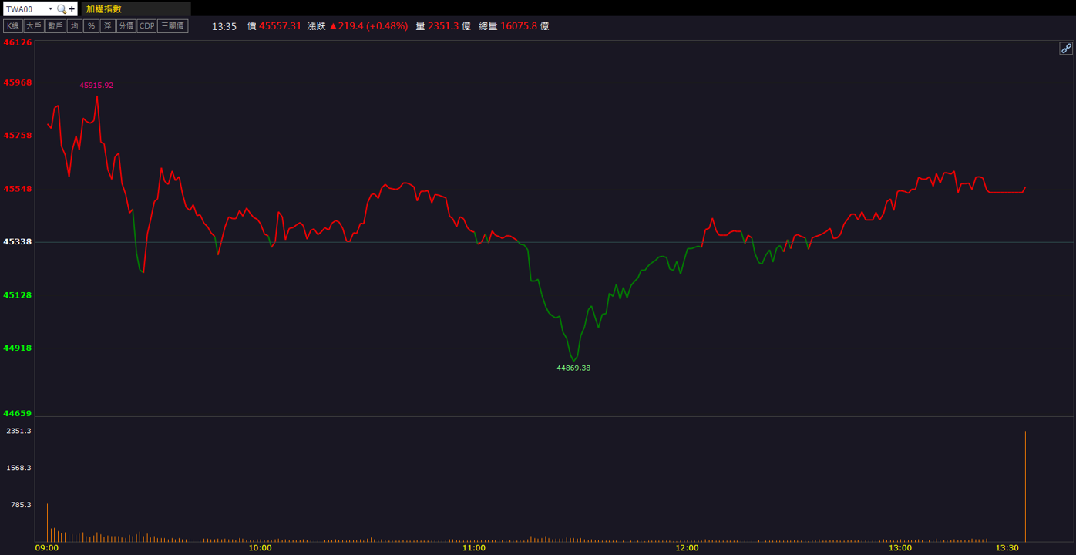1076x555 pixels.
Task: Click the 2351.3 volume axis label
Action: pos(18,431)
